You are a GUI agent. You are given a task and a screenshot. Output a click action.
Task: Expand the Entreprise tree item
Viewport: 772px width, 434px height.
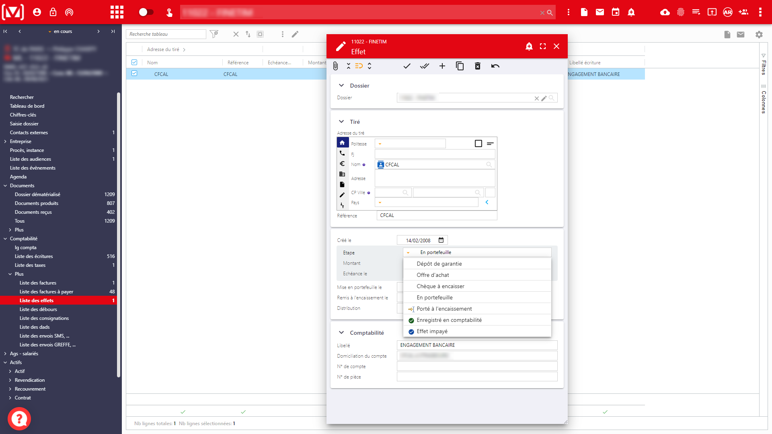click(5, 141)
